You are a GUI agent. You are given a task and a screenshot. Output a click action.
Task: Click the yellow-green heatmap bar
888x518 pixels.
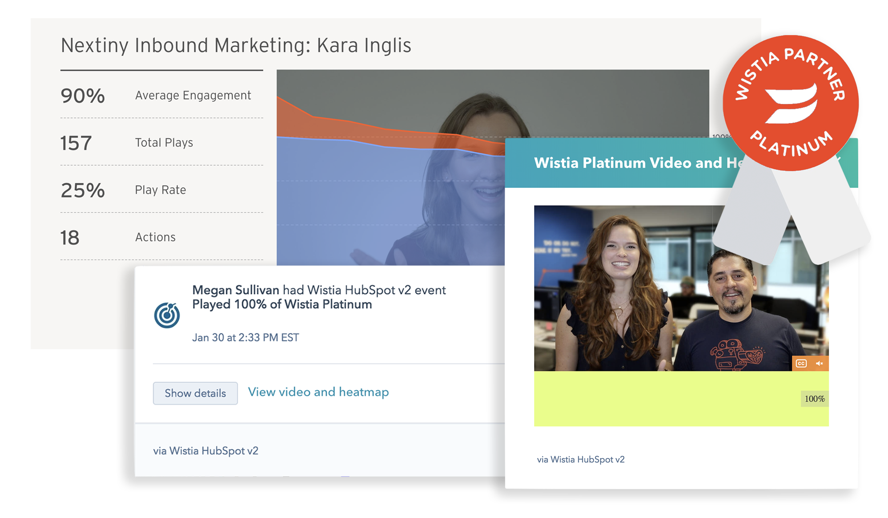tap(681, 398)
